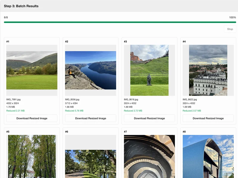The height and width of the screenshot is (178, 238).
Task: Click the Reduced 5.76 MB label
Action: click(x=74, y=111)
